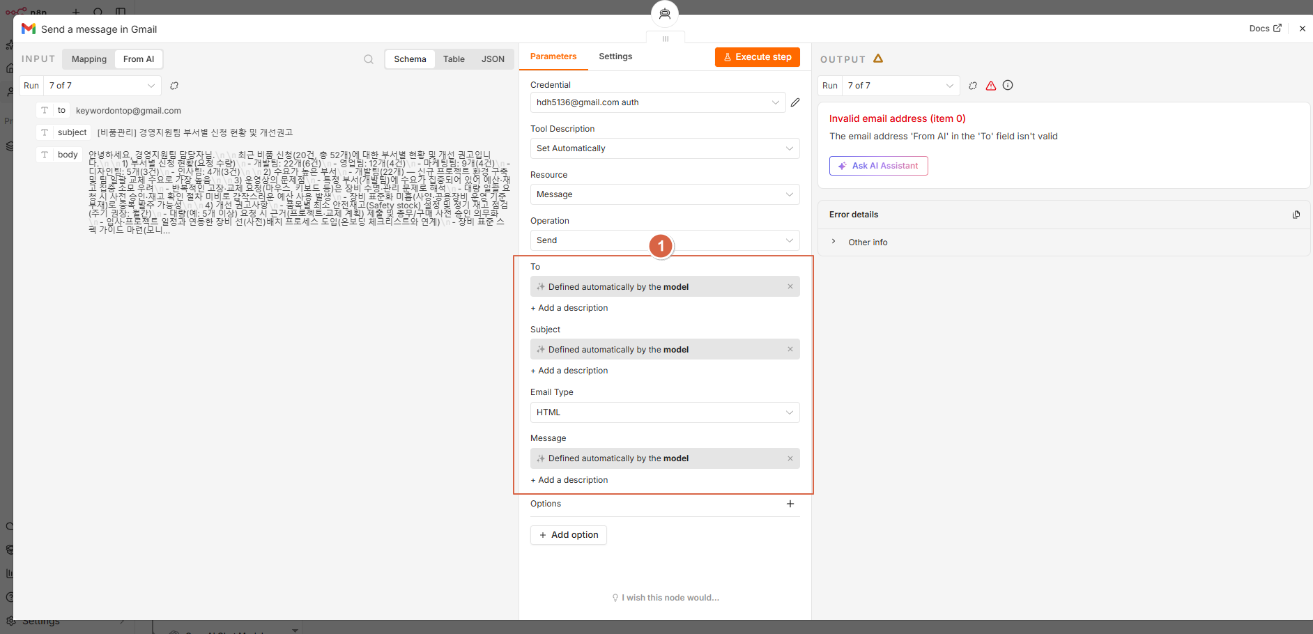Click the red warning triangle in the output toolbar
The image size is (1313, 634).
[991, 86]
